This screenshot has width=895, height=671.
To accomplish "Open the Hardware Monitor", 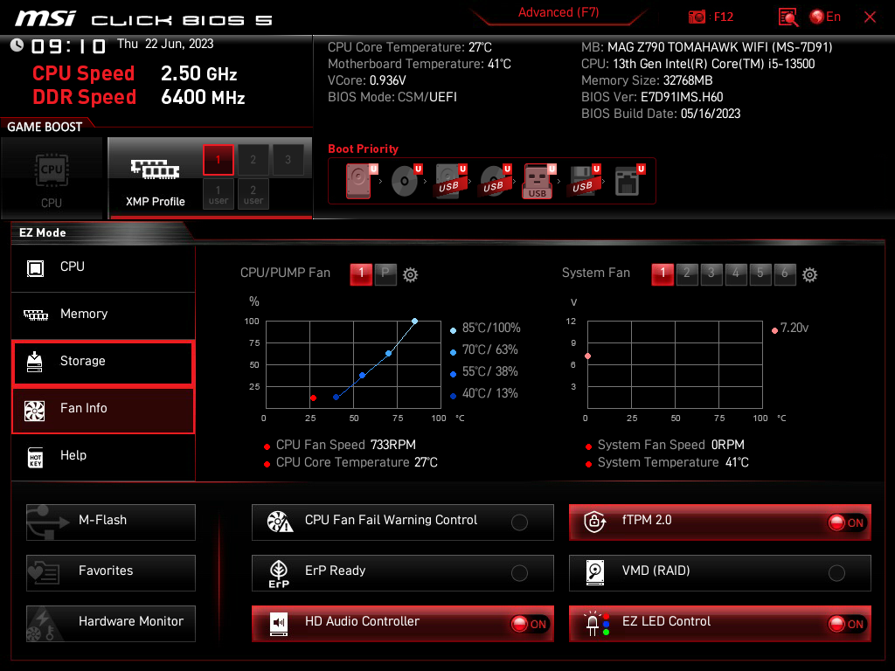I will tap(111, 624).
